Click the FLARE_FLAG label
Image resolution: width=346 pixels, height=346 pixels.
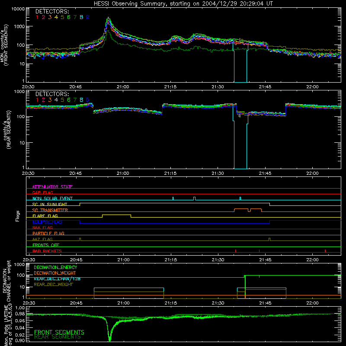(x=45, y=216)
